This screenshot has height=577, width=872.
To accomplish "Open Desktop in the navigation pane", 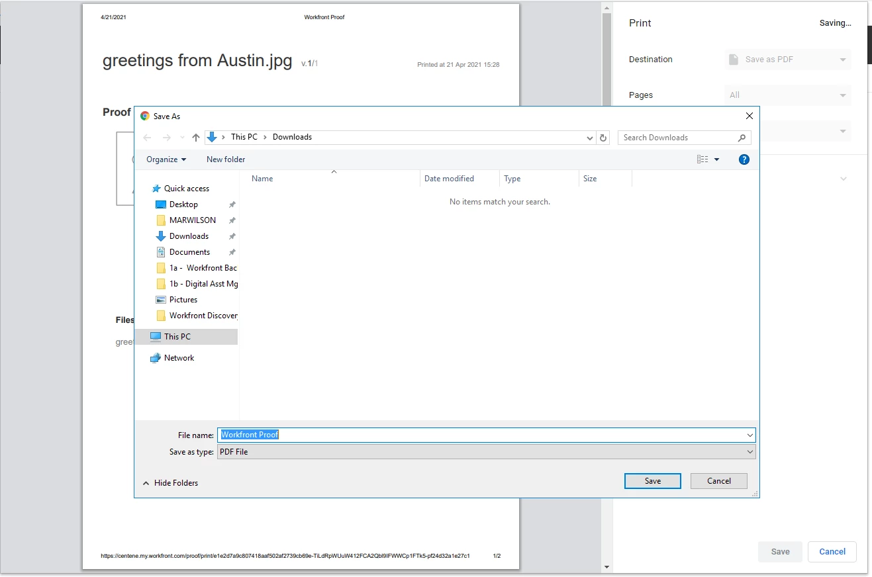I will [x=183, y=204].
